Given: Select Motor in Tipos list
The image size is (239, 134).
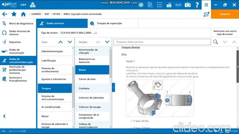Looking at the screenshot, I should click(55, 116).
